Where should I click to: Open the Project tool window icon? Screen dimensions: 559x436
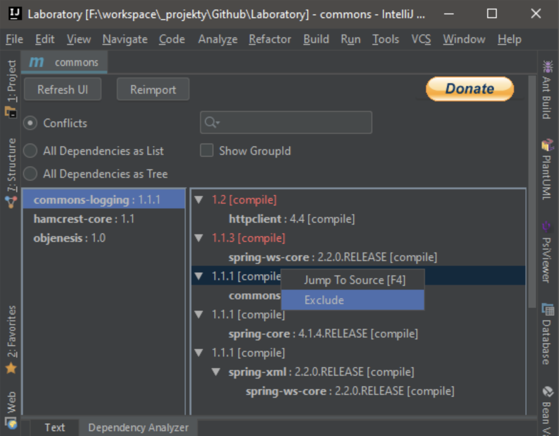(11, 112)
